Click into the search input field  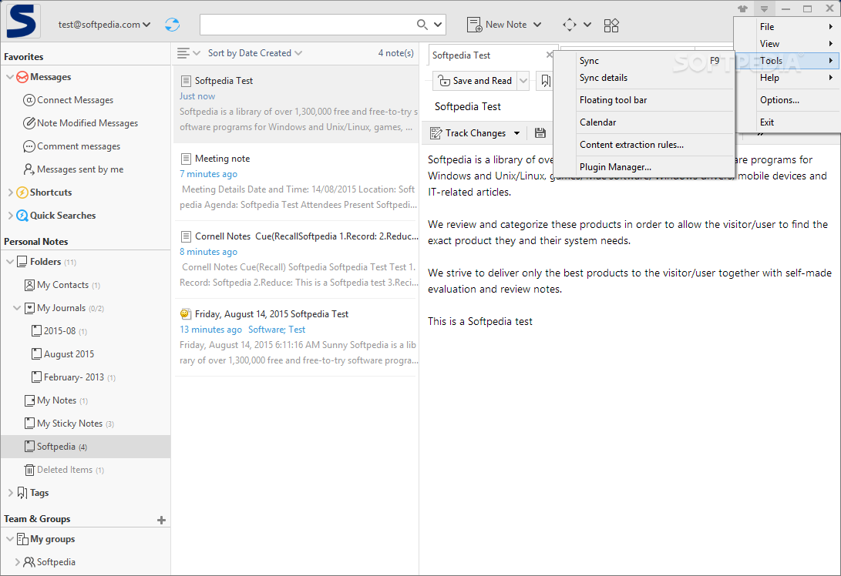[x=308, y=25]
